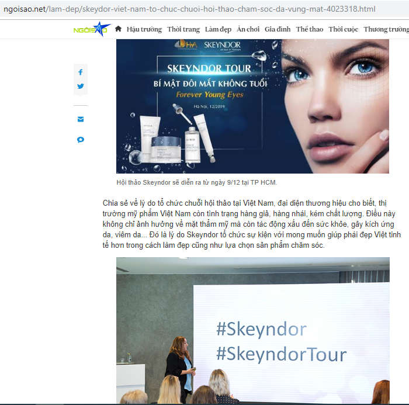Open the Thương trường section
Viewport: 409px width, 405px height.
[386, 29]
